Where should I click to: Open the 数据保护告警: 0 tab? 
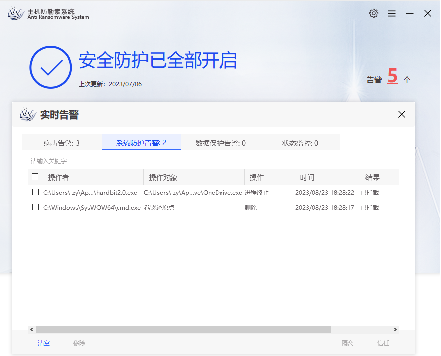click(x=220, y=143)
